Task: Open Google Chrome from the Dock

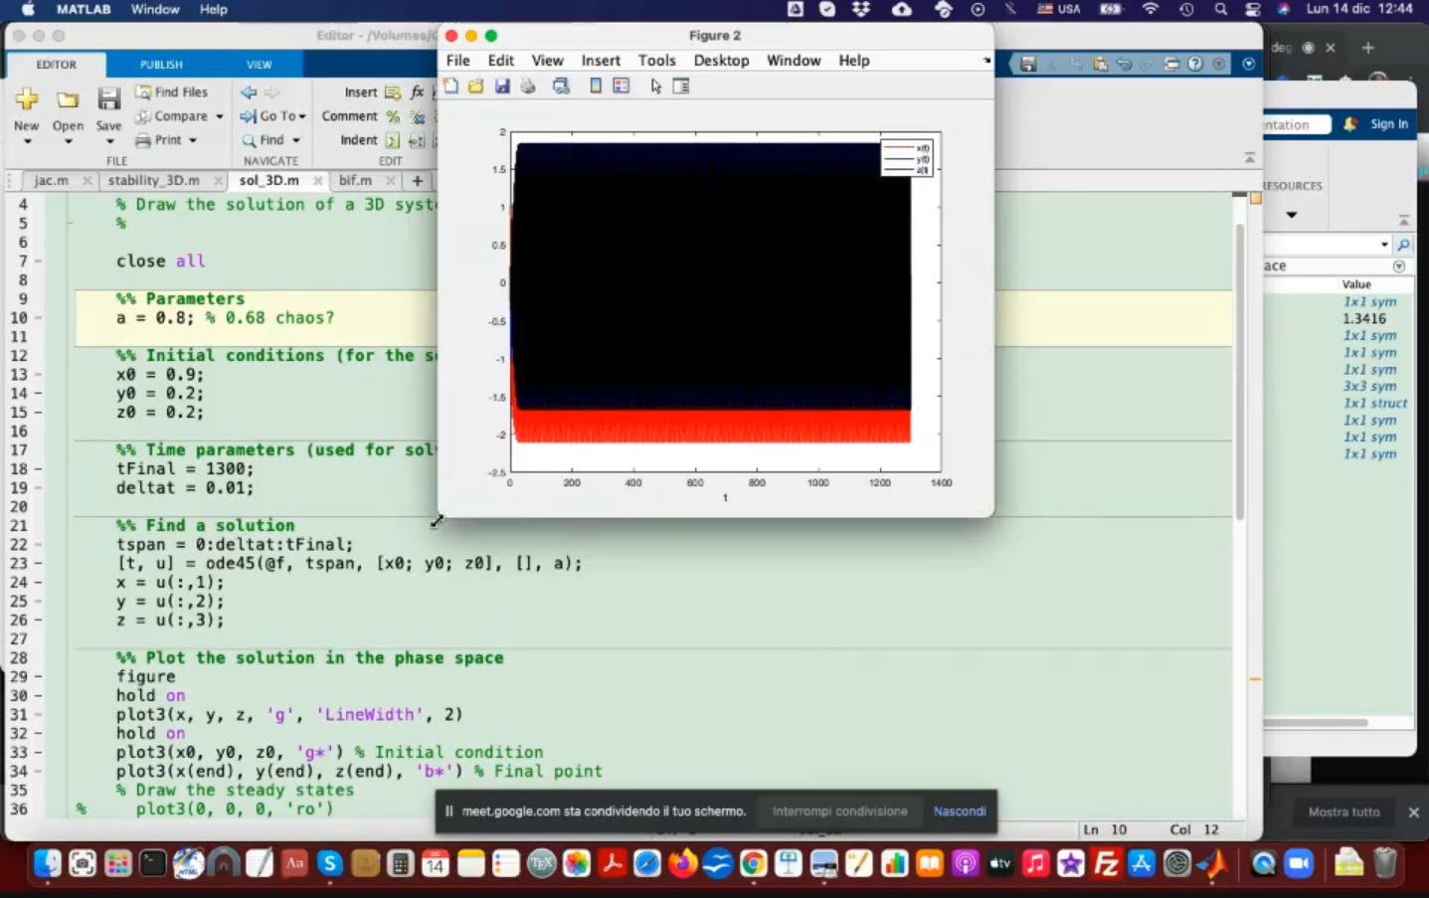Action: pyautogui.click(x=753, y=863)
